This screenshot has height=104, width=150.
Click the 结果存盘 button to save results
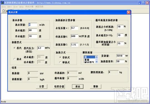(59, 87)
